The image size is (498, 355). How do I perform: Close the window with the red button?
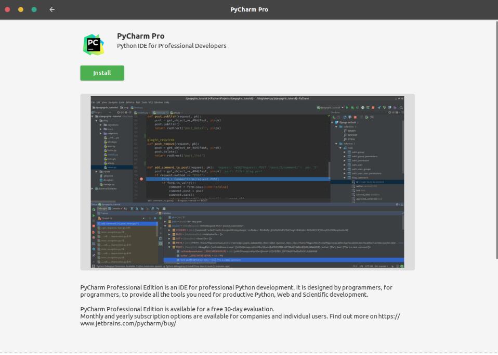tap(8, 9)
